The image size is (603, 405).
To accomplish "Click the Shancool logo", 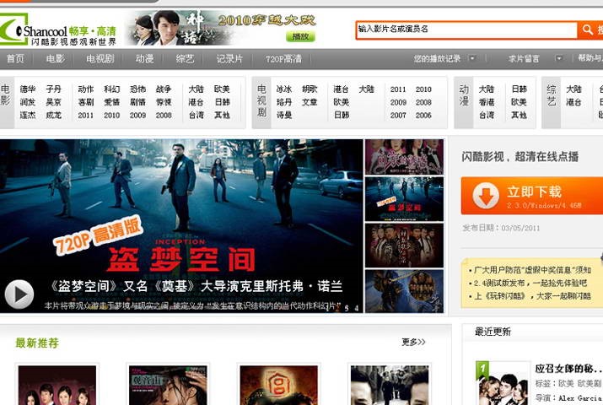I will pyautogui.click(x=57, y=30).
